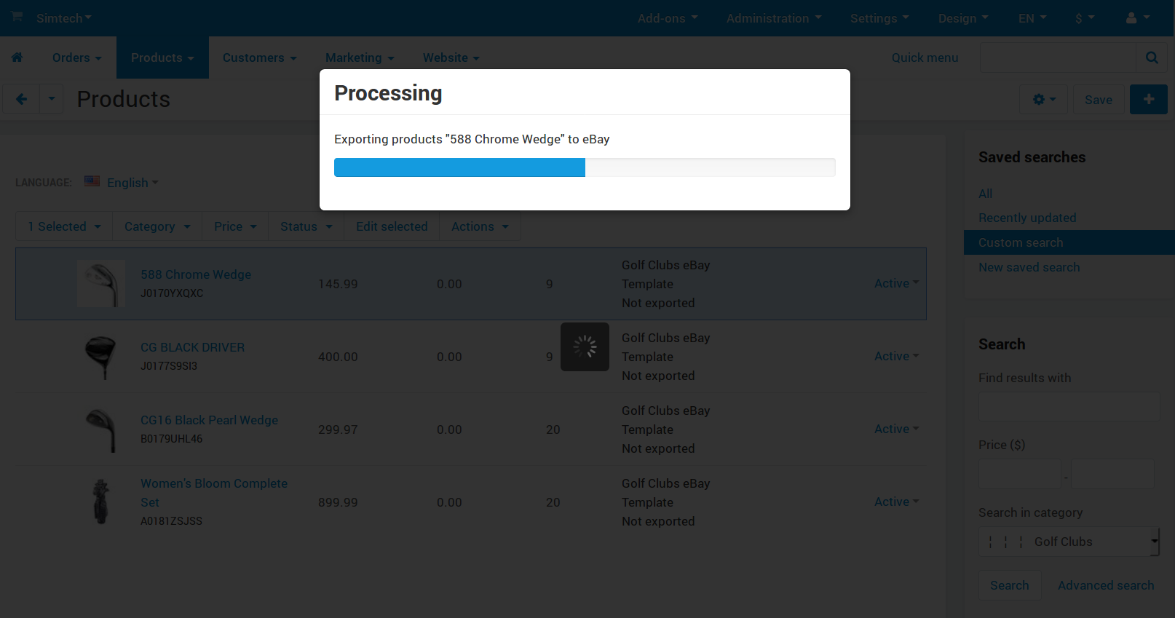1175x618 pixels.
Task: Open the 1 Selected dropdown
Action: pyautogui.click(x=64, y=226)
